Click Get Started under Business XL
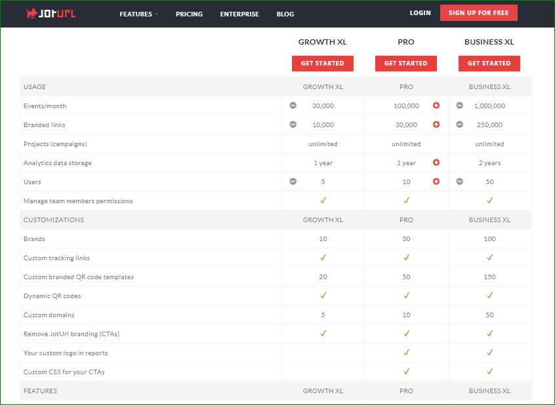This screenshot has width=555, height=405. tap(489, 64)
